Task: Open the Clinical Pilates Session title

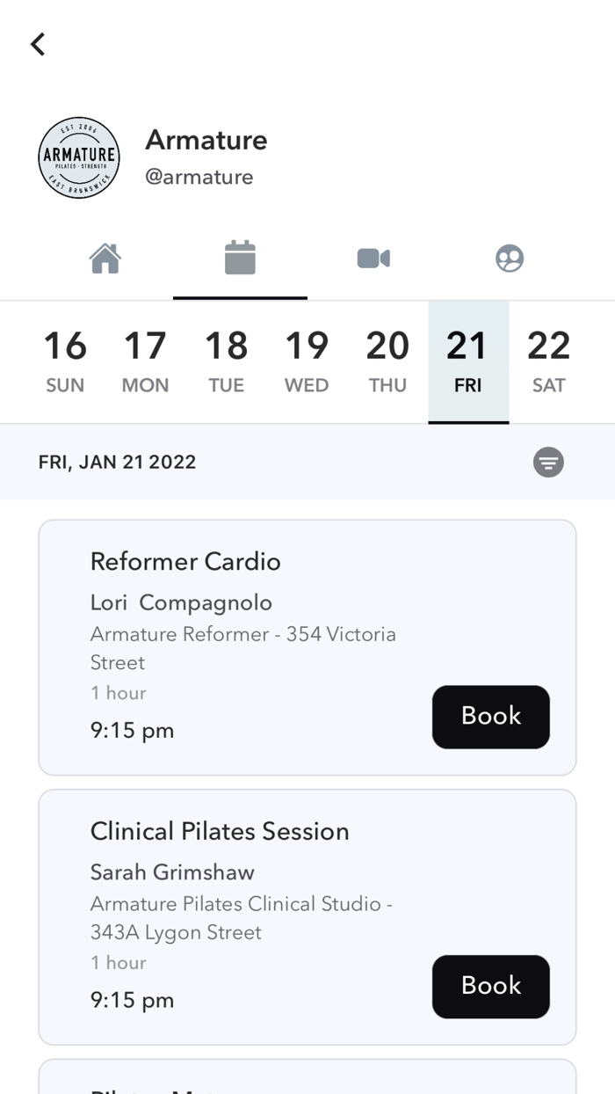Action: pyautogui.click(x=220, y=832)
